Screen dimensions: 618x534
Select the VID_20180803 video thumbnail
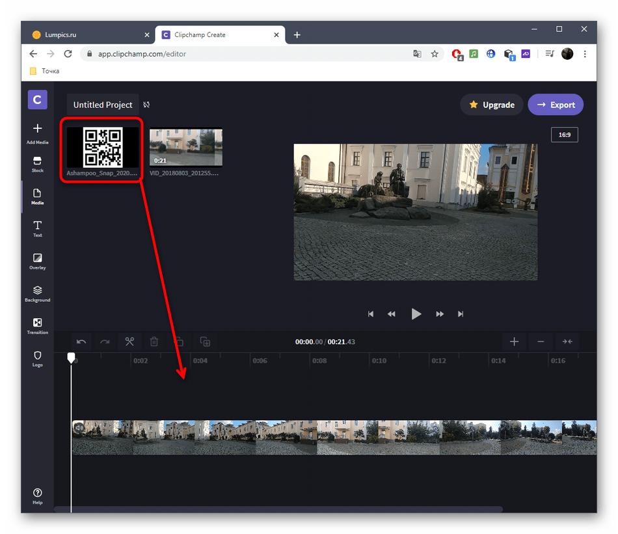point(186,148)
